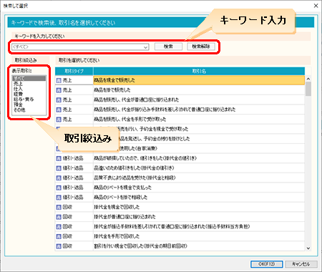This screenshot has height=272, width=322.
Task: Select すべて in the 表示取引 list
Action: click(x=29, y=78)
